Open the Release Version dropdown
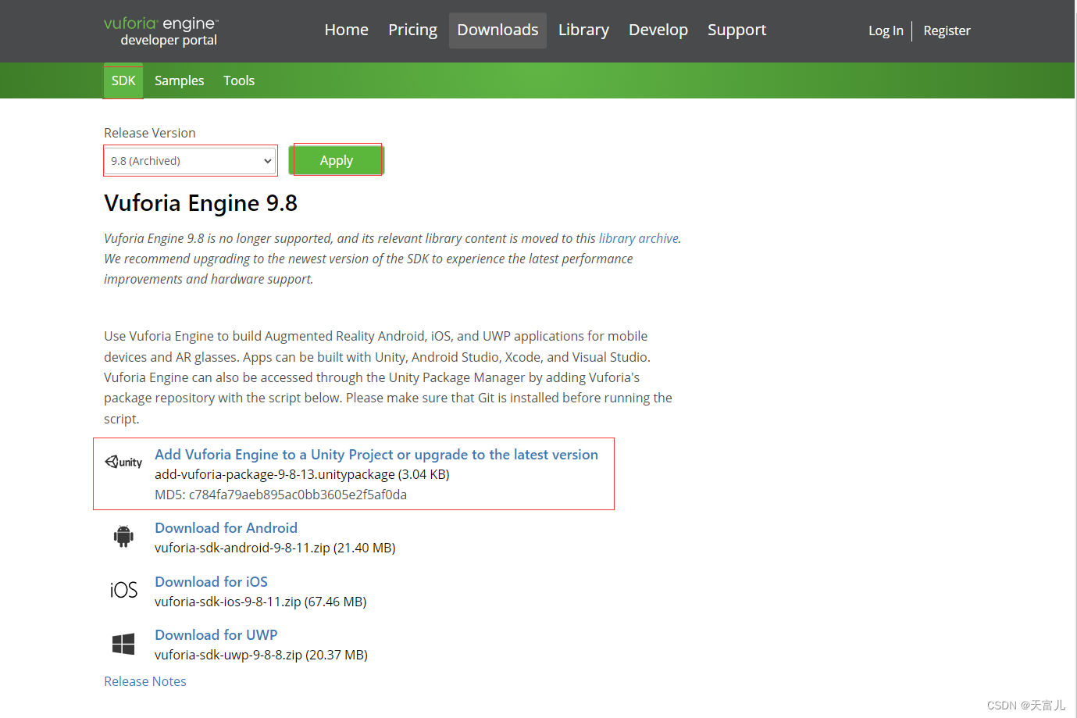 (x=191, y=161)
